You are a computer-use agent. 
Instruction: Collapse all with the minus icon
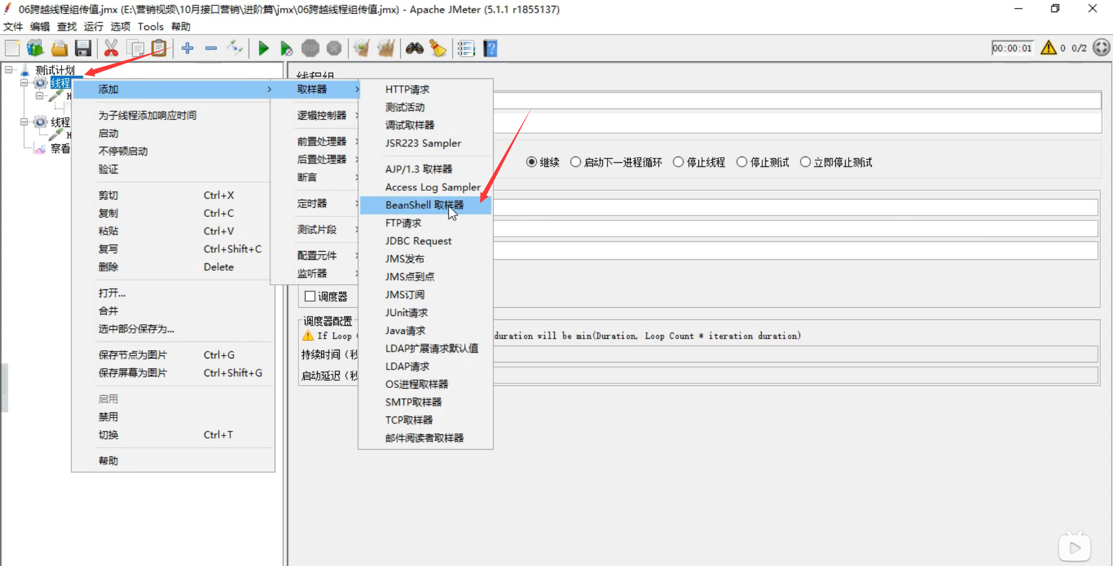pos(211,48)
